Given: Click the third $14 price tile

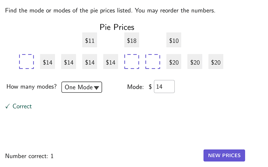Looking at the screenshot, I should (89, 61).
